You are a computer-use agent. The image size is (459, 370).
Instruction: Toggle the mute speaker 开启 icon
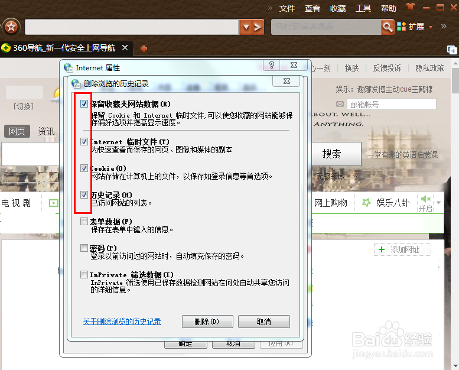[425, 199]
